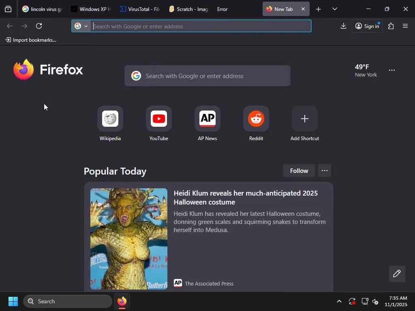This screenshot has width=415, height=311.
Task: Show hidden system tray icons chevron
Action: (339, 301)
